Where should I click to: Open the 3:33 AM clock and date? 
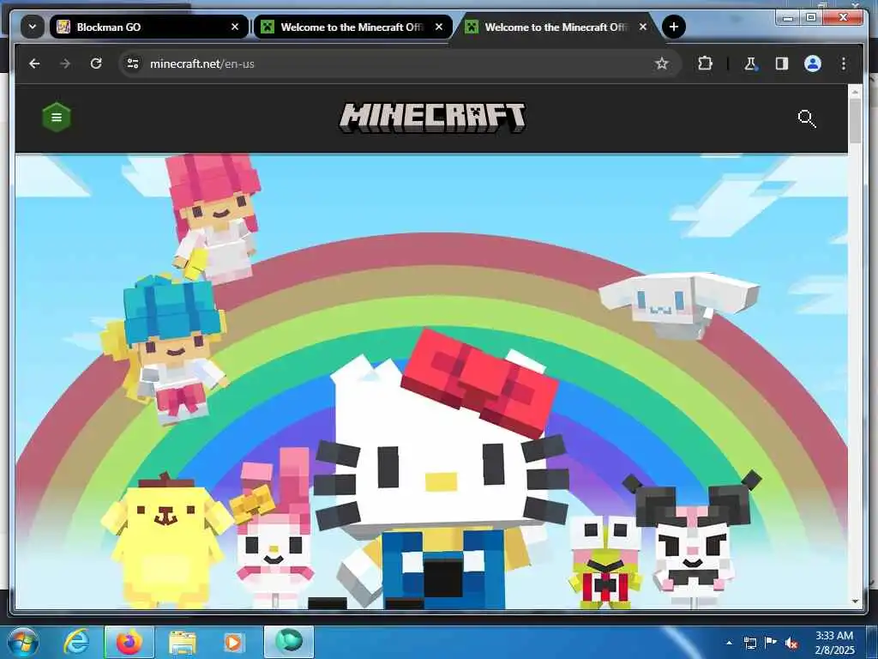point(834,643)
